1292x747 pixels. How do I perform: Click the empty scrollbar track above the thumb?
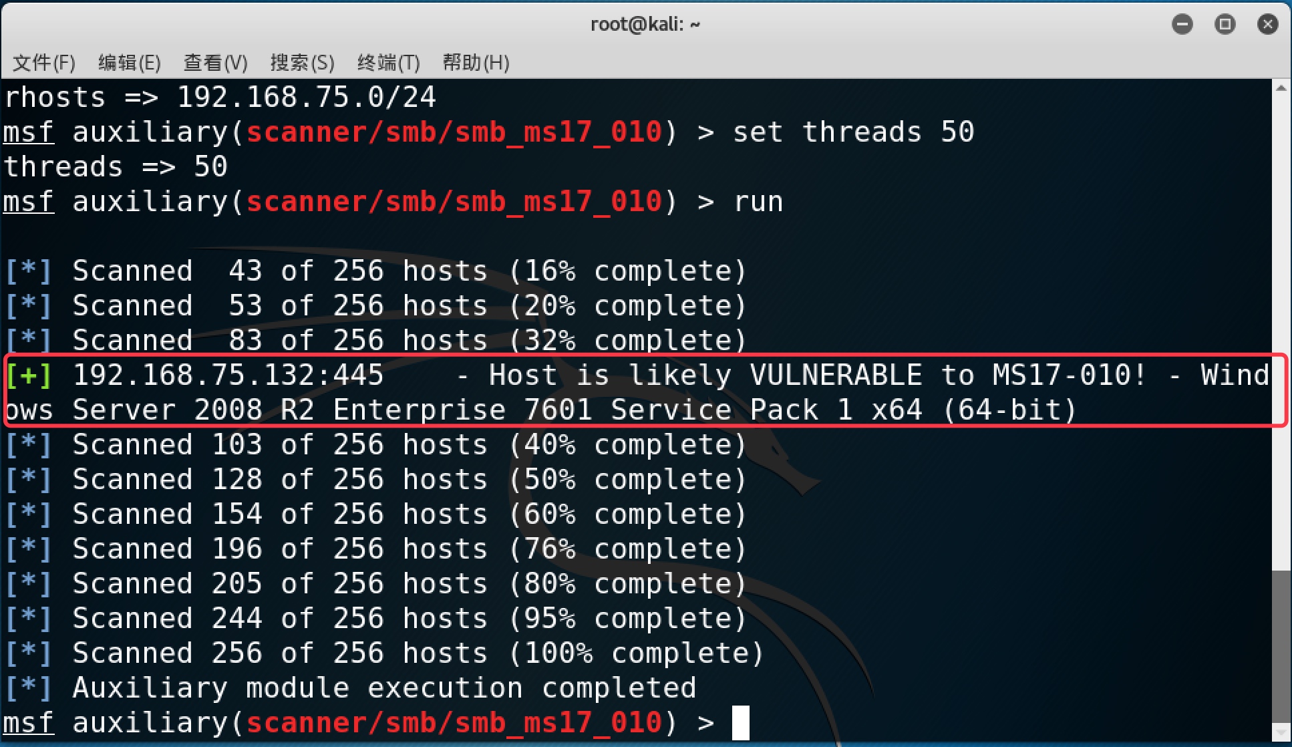[x=1281, y=333]
